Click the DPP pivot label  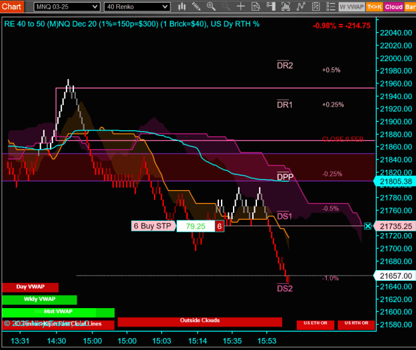tap(285, 176)
